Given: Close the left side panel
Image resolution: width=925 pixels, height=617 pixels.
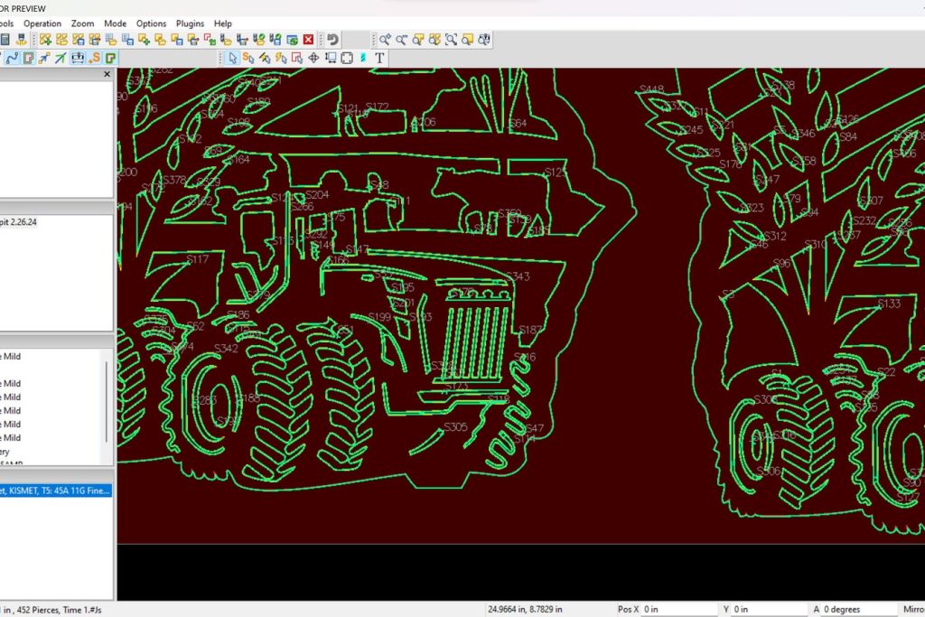Looking at the screenshot, I should coord(107,75).
